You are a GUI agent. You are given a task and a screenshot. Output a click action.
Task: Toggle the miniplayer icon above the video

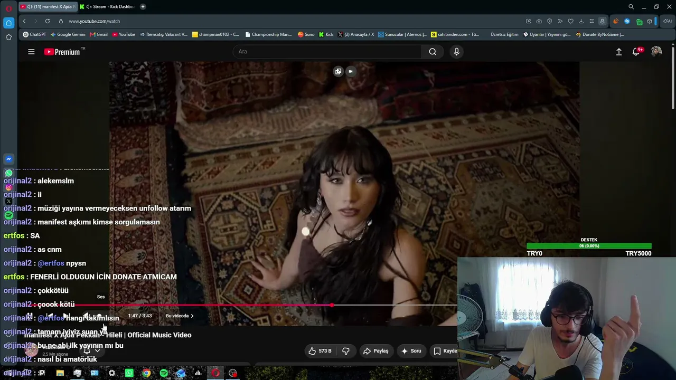pyautogui.click(x=338, y=71)
